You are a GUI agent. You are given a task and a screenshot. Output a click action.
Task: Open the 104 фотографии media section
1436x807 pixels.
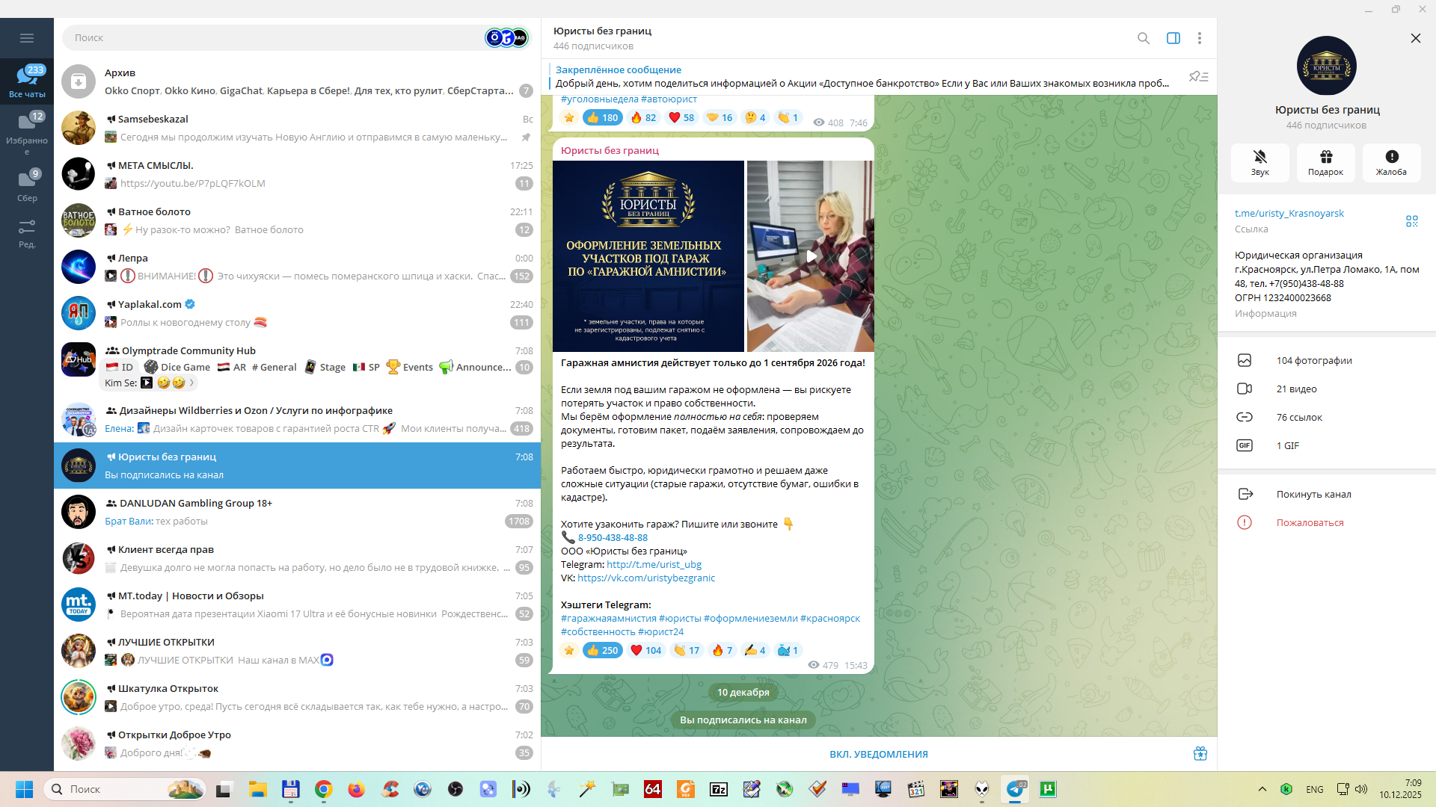1313,361
